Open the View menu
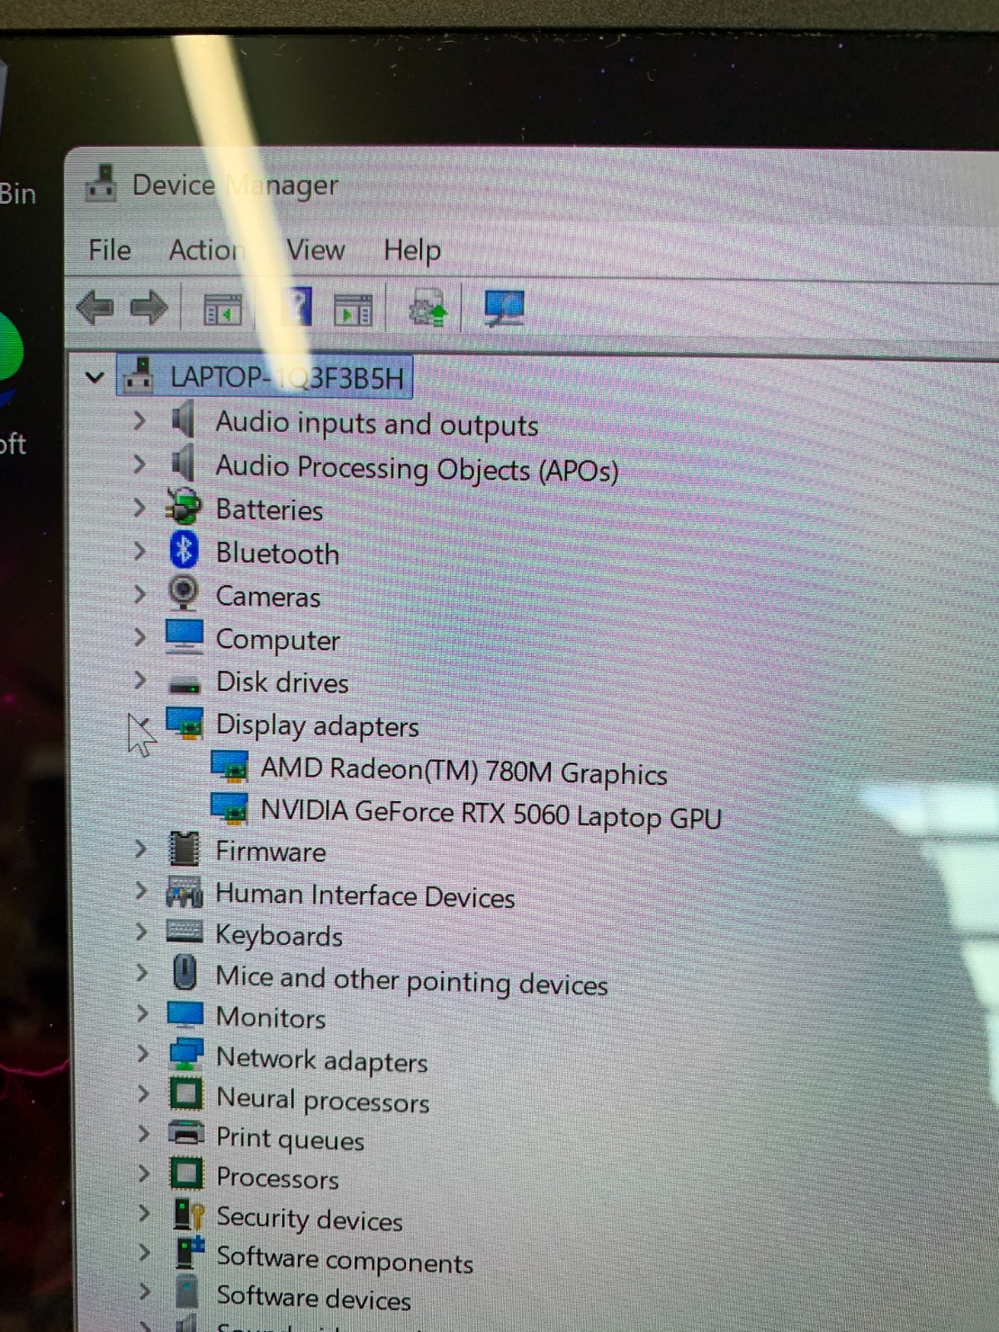The width and height of the screenshot is (999, 1332). (316, 250)
